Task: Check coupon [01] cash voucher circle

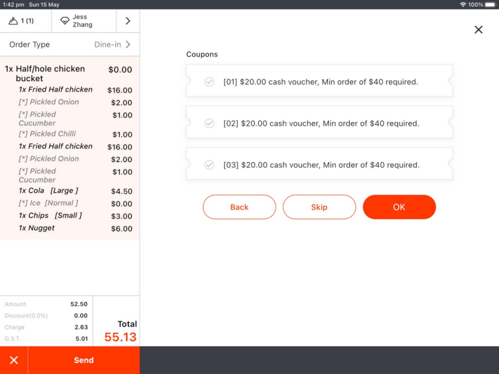Action: (x=209, y=82)
